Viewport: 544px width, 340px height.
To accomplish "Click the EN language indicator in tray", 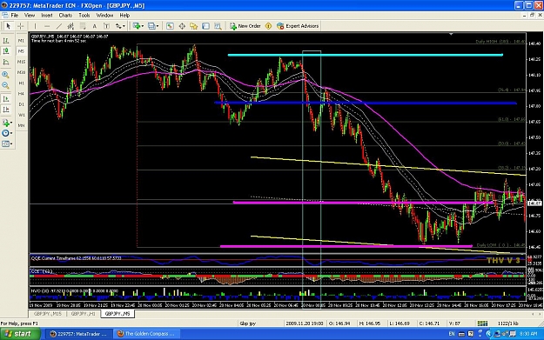I will click(452, 334).
